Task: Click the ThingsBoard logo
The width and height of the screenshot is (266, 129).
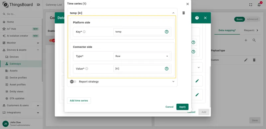Action: click(x=18, y=5)
